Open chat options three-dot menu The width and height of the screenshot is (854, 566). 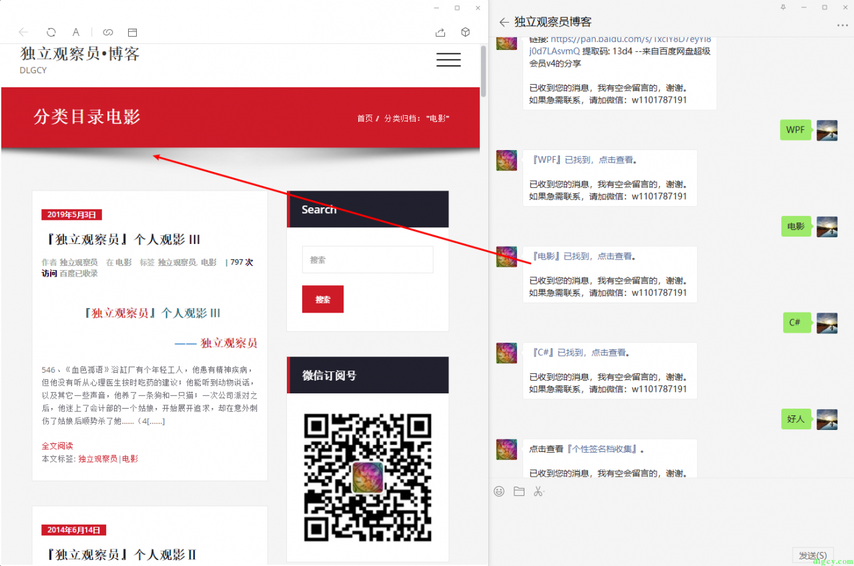842,25
